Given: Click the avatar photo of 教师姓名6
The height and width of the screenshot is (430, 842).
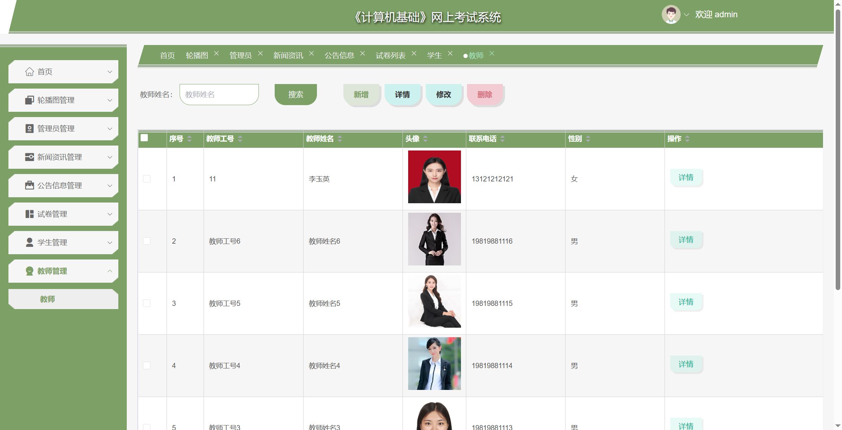Looking at the screenshot, I should [434, 239].
